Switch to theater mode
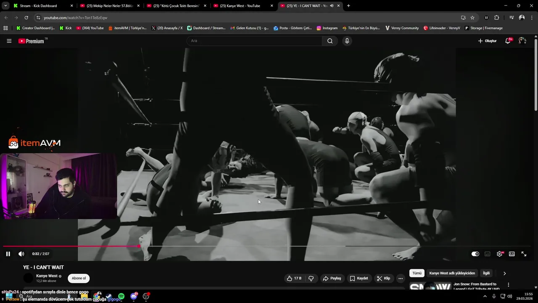Image resolution: width=538 pixels, height=303 pixels. [512, 254]
